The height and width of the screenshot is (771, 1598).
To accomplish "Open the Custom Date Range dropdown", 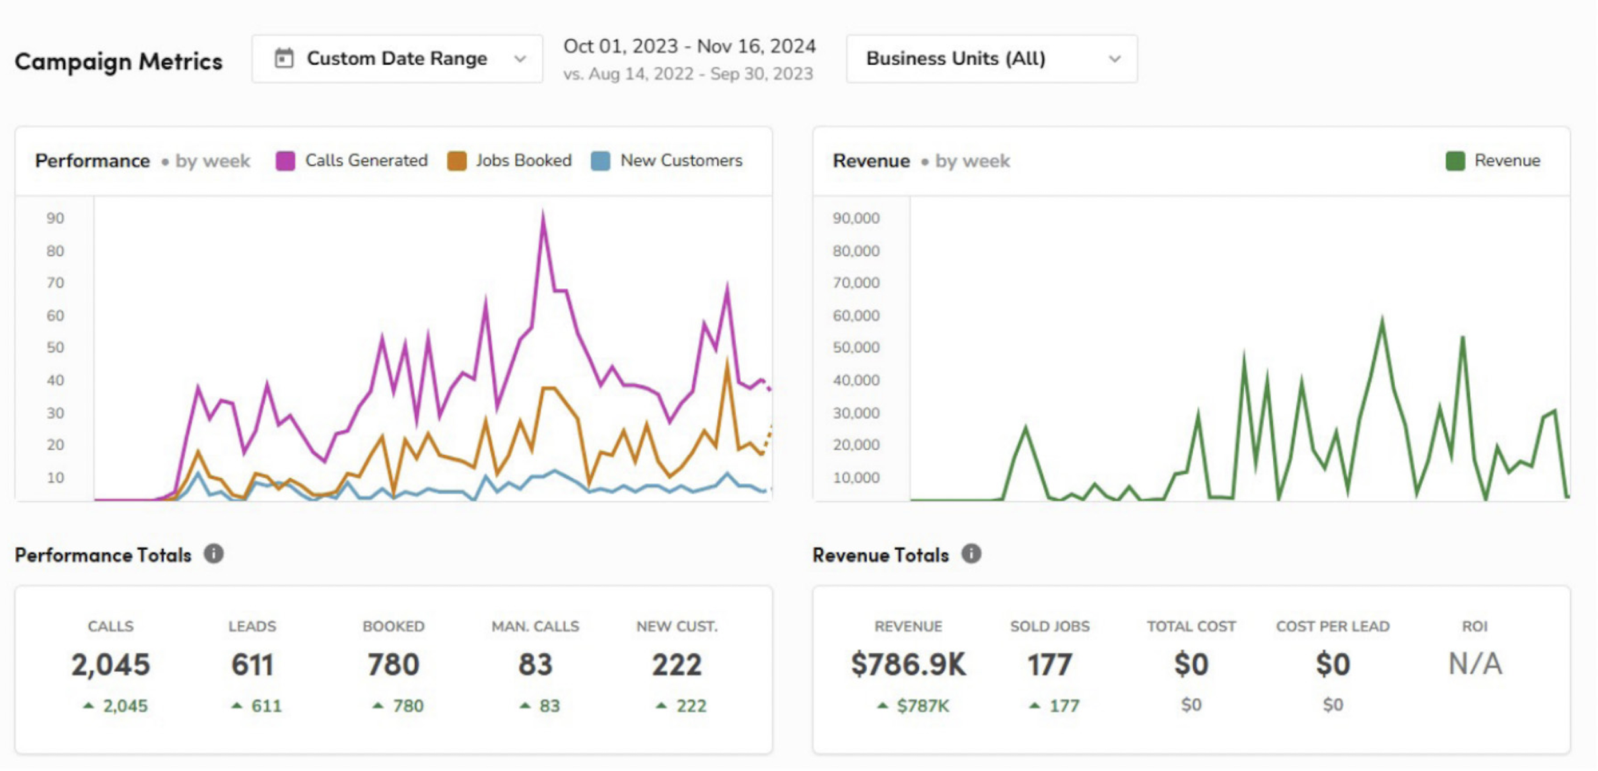I will [397, 59].
